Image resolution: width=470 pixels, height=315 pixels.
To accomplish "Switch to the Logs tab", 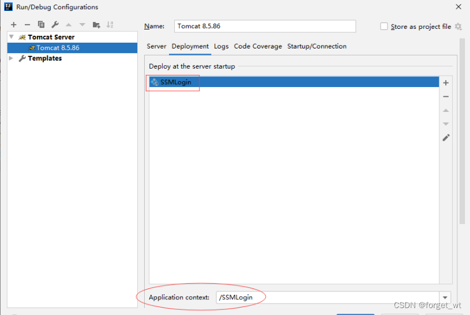I will pyautogui.click(x=221, y=46).
